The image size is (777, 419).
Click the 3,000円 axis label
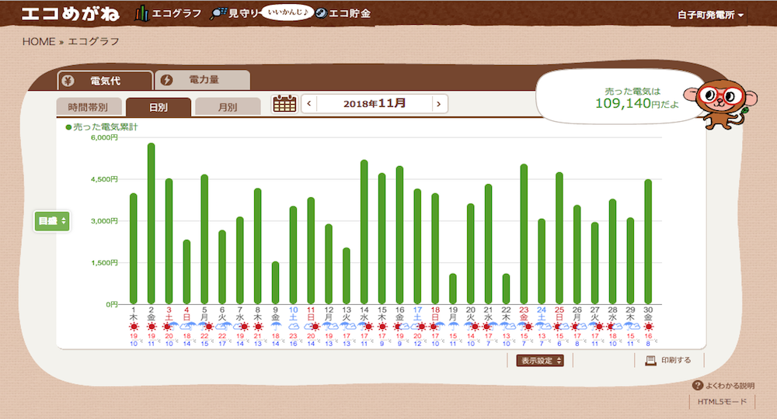(x=104, y=221)
